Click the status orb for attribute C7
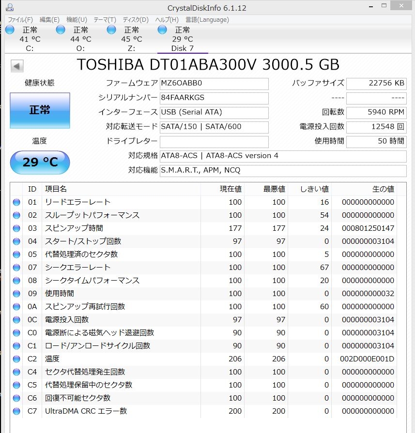 click(16, 411)
